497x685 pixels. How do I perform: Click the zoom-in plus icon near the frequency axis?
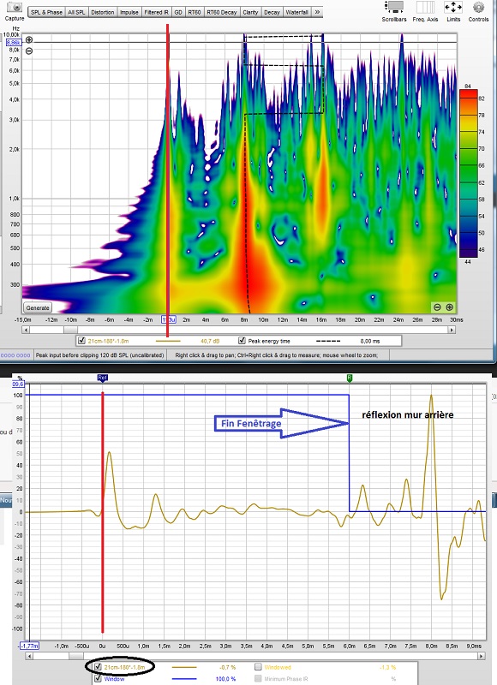click(x=29, y=39)
